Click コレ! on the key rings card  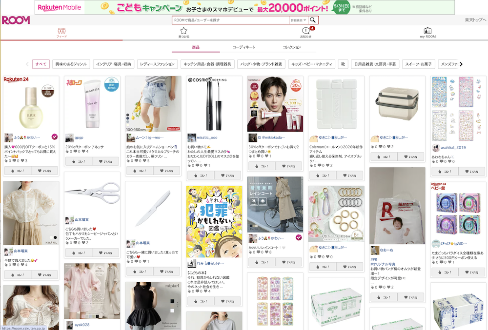pyautogui.click(x=323, y=267)
